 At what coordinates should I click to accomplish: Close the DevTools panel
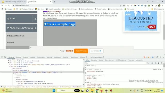(x=163, y=57)
